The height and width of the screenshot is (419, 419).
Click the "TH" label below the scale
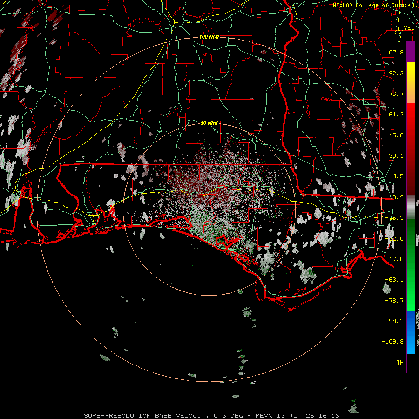click(400, 363)
